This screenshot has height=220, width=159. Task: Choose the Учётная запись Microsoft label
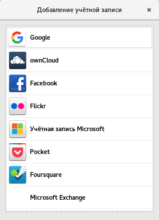[67, 129]
